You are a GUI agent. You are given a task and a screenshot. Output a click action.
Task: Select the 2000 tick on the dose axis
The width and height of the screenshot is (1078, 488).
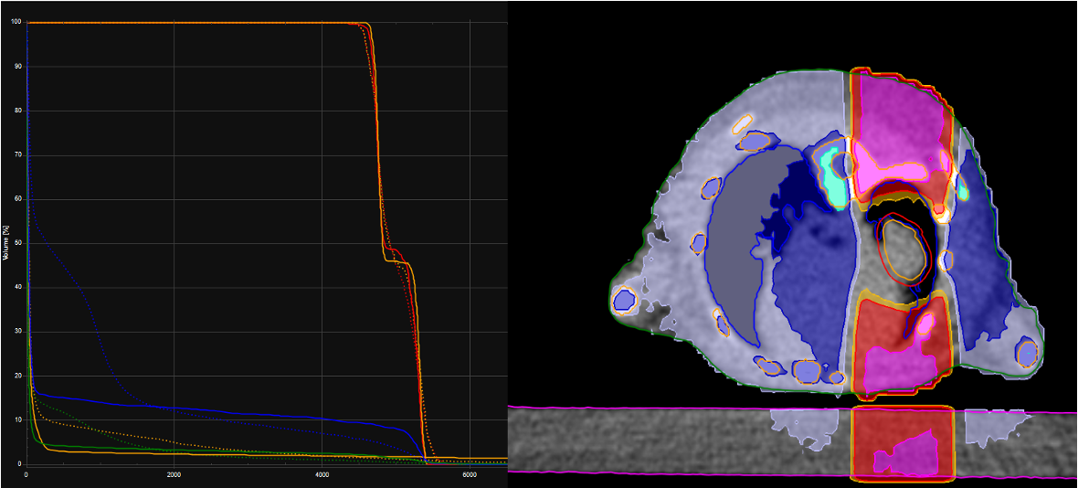pyautogui.click(x=174, y=476)
